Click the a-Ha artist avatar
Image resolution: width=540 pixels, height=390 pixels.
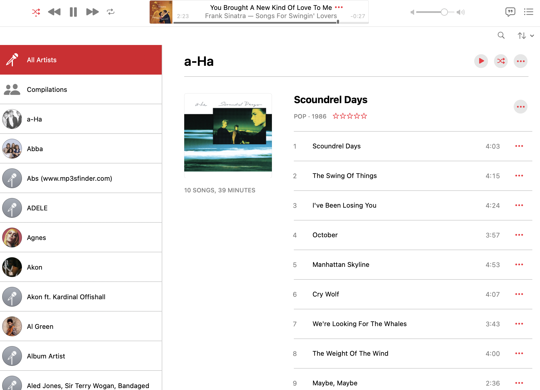click(12, 119)
